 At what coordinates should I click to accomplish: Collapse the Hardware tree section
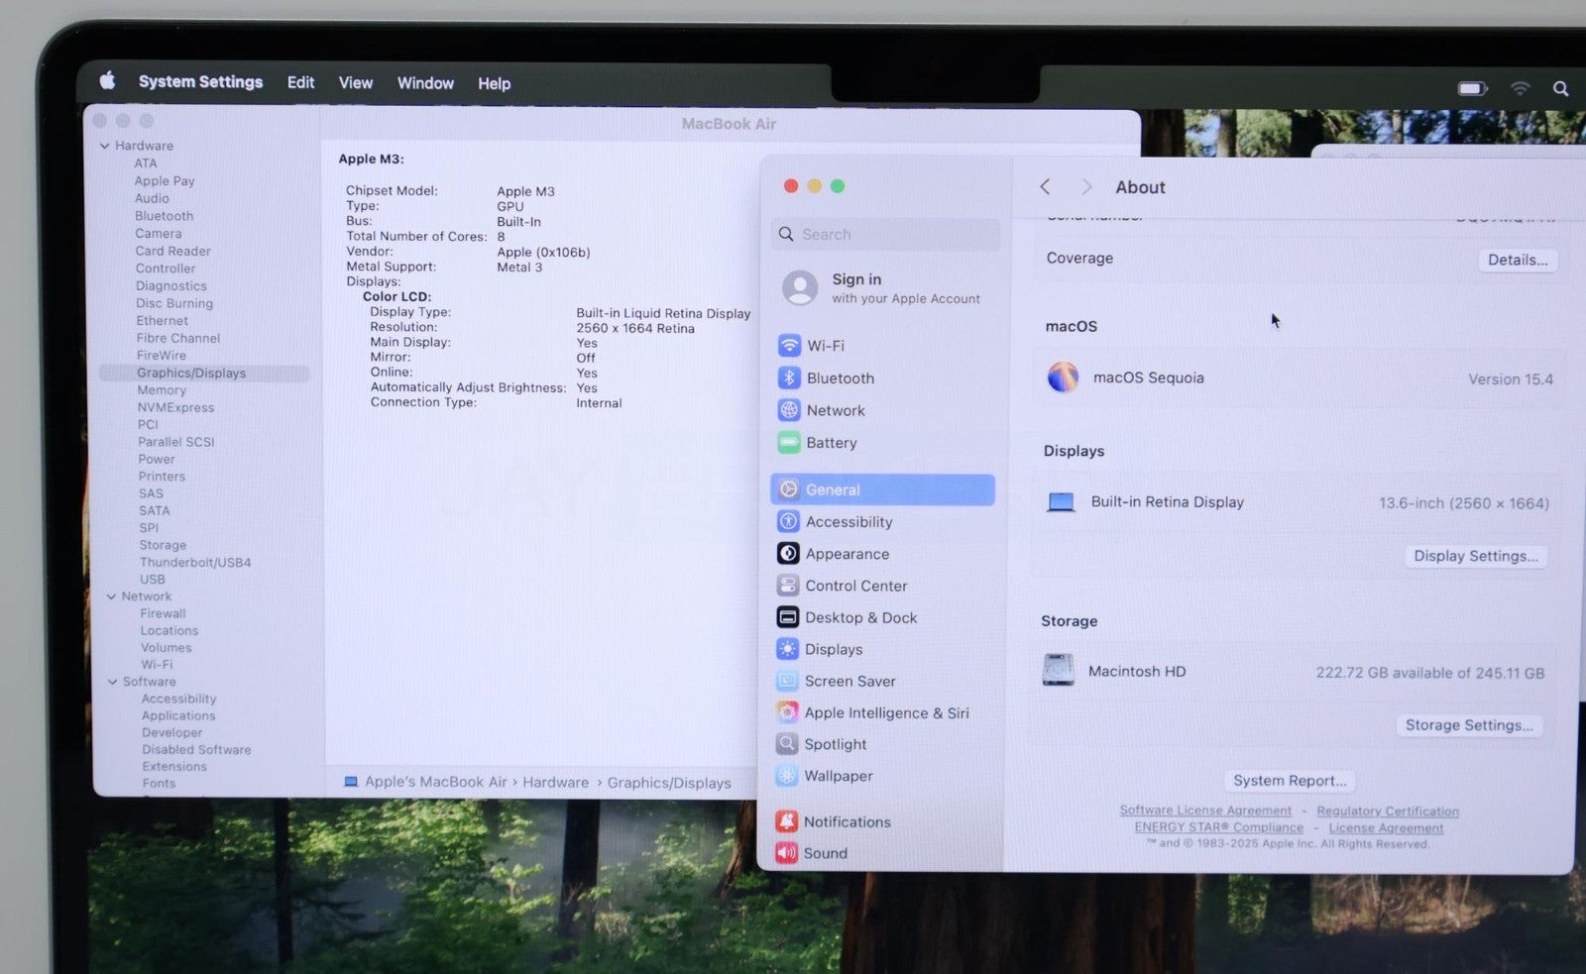pos(105,146)
